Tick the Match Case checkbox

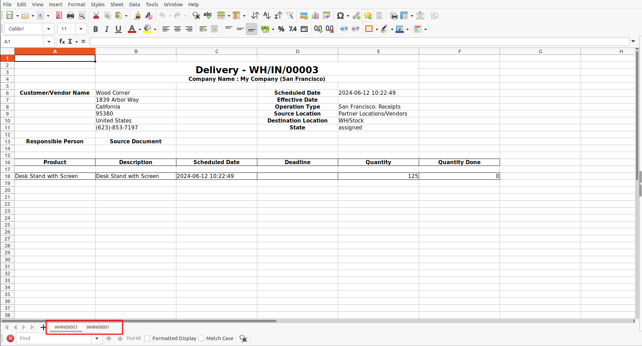coord(201,338)
